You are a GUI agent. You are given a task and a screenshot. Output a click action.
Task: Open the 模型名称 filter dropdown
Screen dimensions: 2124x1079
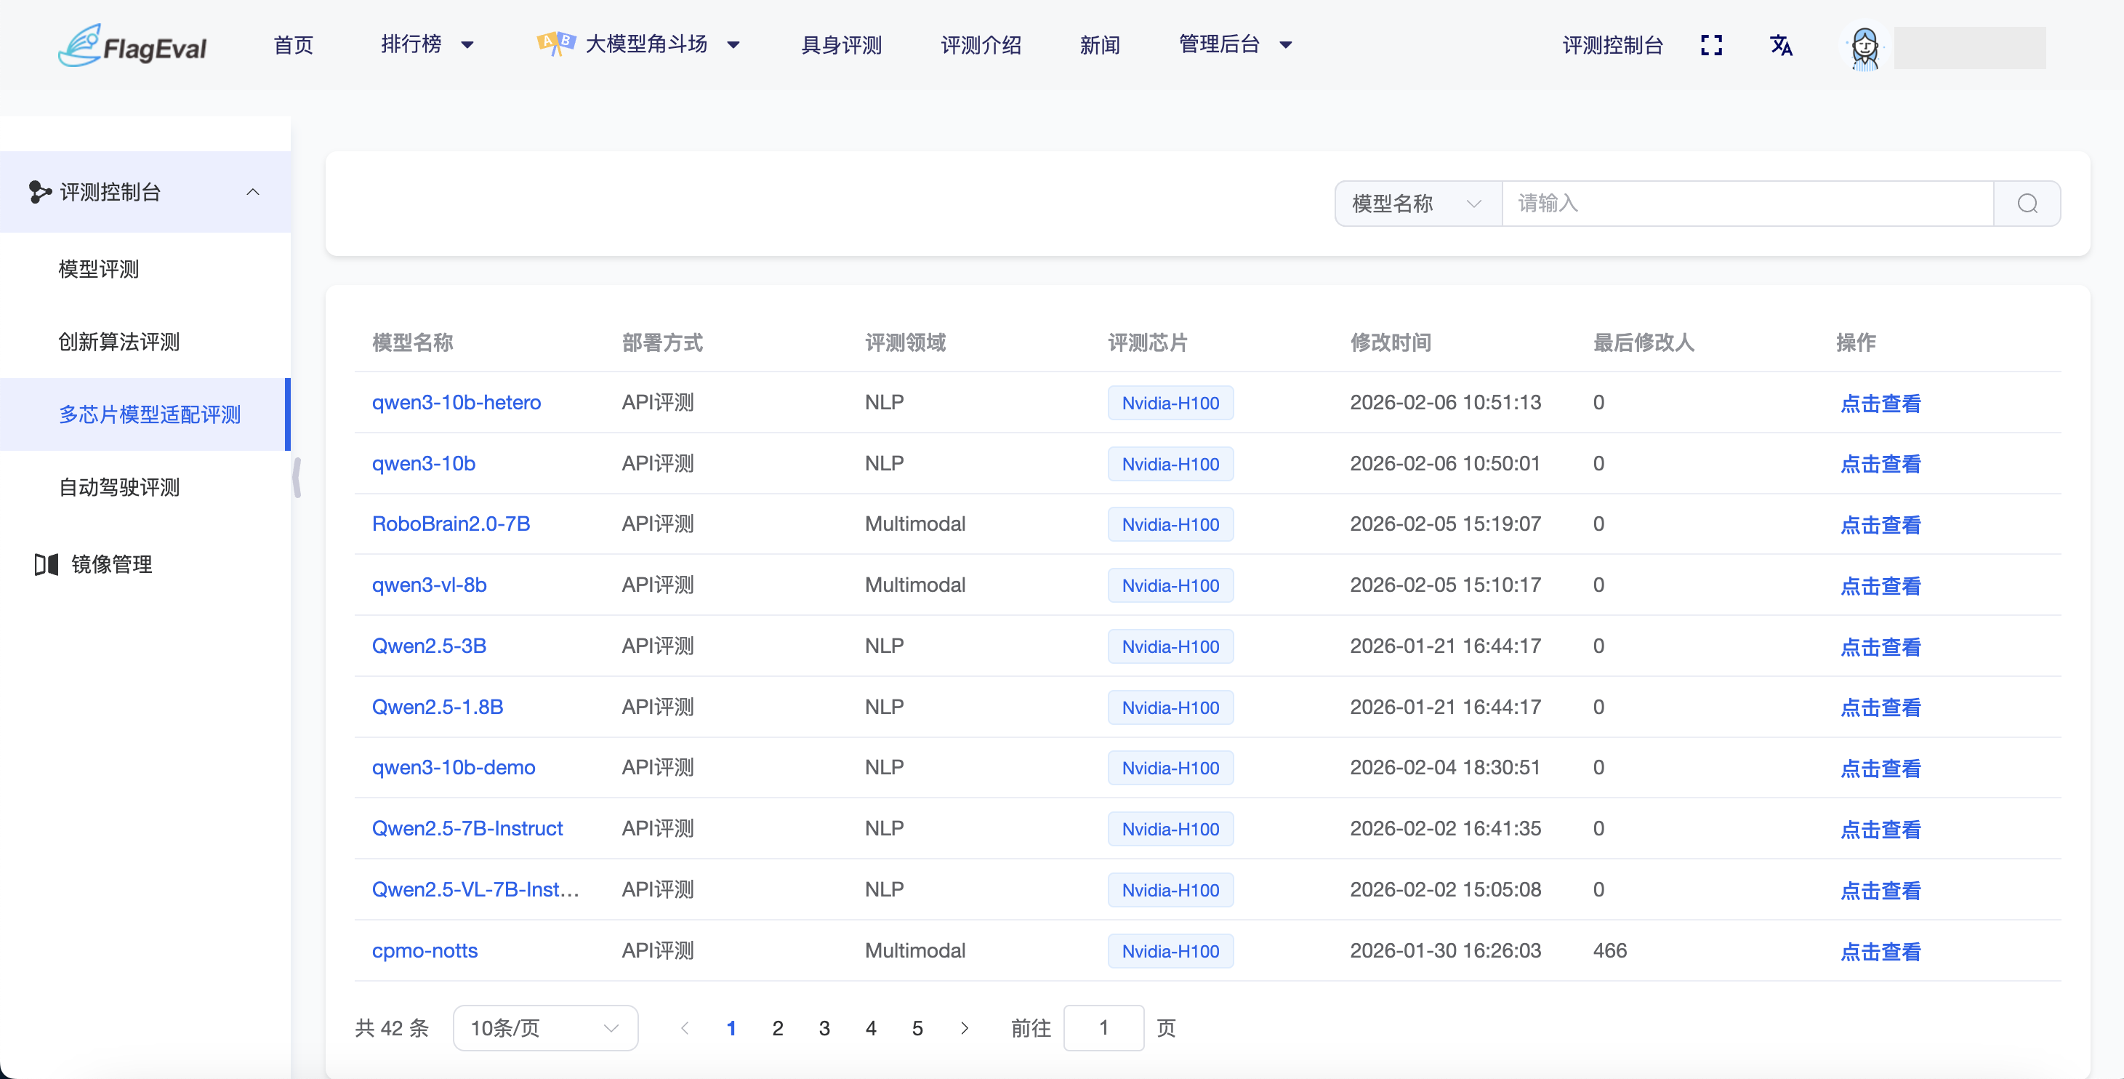click(1416, 203)
